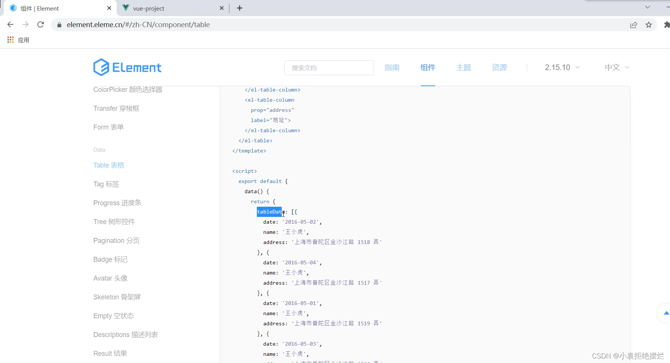Open Result 结果 in sidebar
Image resolution: width=670 pixels, height=363 pixels.
coord(110,354)
